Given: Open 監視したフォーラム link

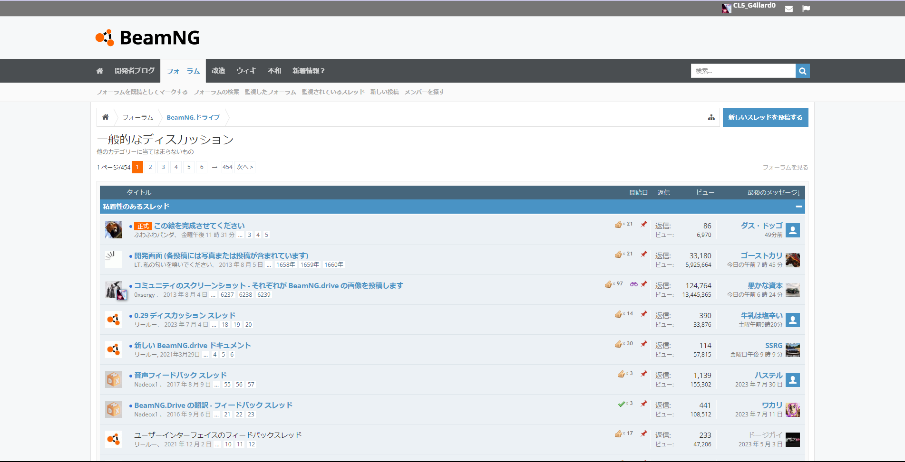Looking at the screenshot, I should 271,92.
